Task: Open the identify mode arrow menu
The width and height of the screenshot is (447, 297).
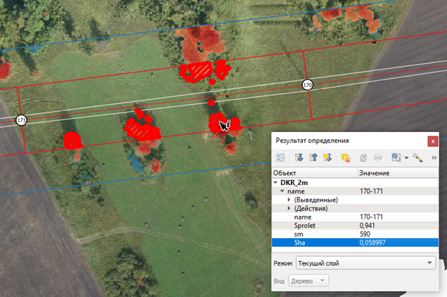Action: (406, 158)
